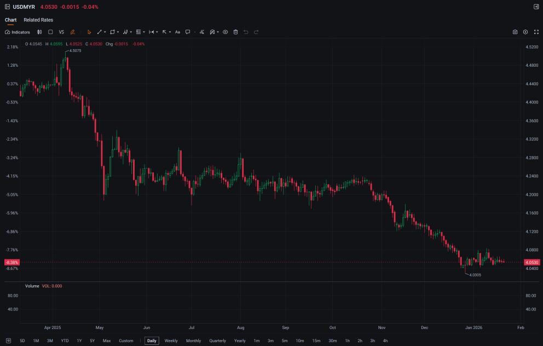Click the redo arrow
This screenshot has height=346, width=543.
[x=256, y=32]
